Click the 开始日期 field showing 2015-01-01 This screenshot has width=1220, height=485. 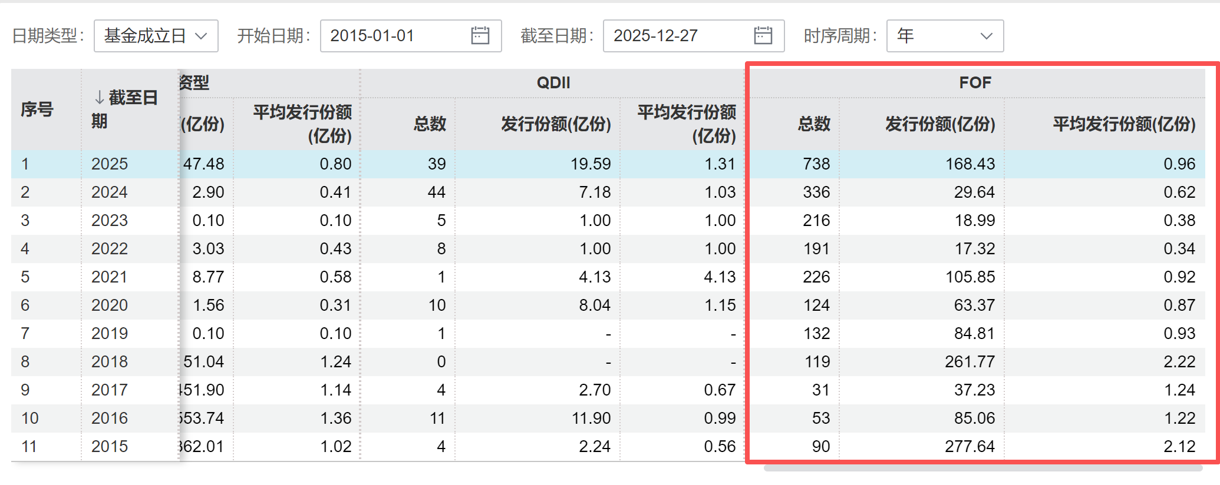click(x=395, y=36)
